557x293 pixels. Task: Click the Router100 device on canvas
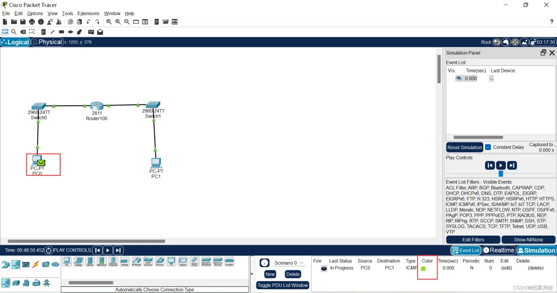pyautogui.click(x=96, y=106)
